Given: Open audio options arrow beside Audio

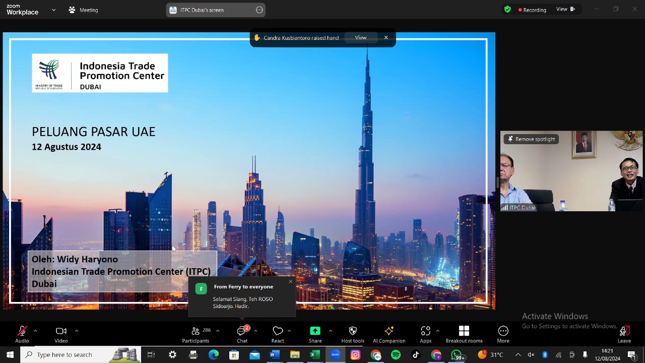Looking at the screenshot, I should (35, 331).
